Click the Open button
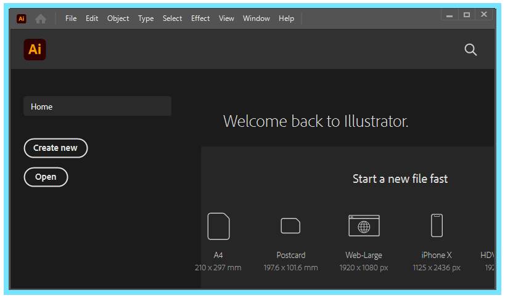Viewport: 505px width, 298px height. (46, 177)
